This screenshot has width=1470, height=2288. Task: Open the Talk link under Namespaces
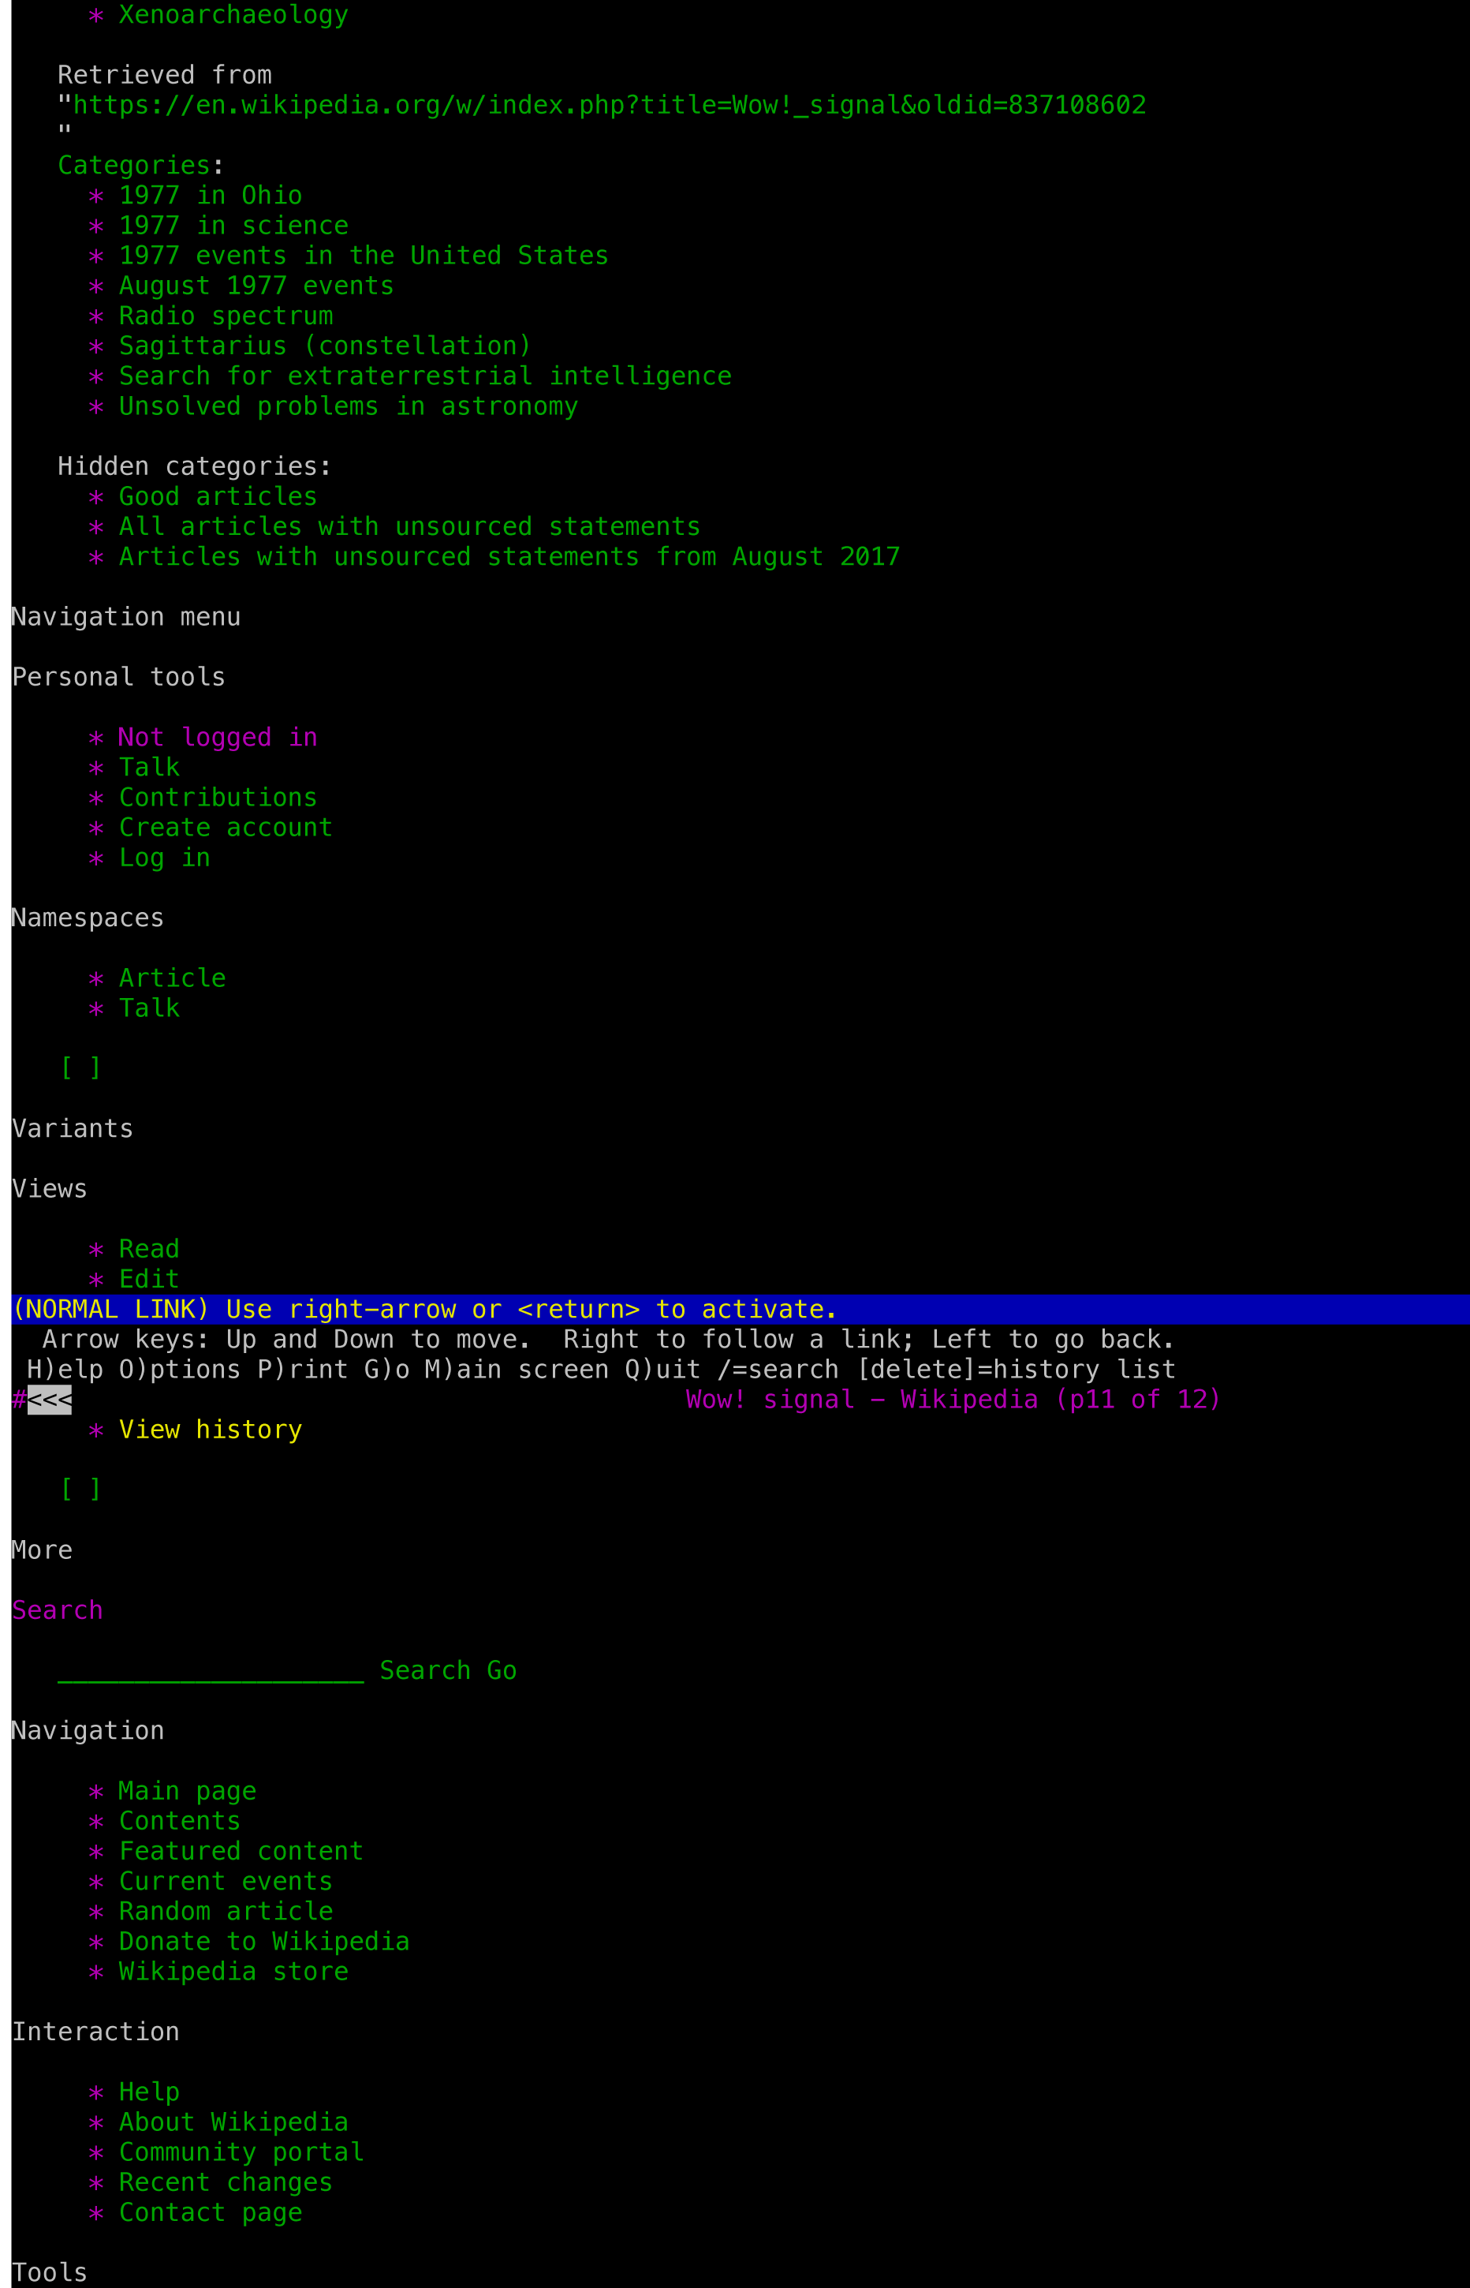(x=149, y=1008)
